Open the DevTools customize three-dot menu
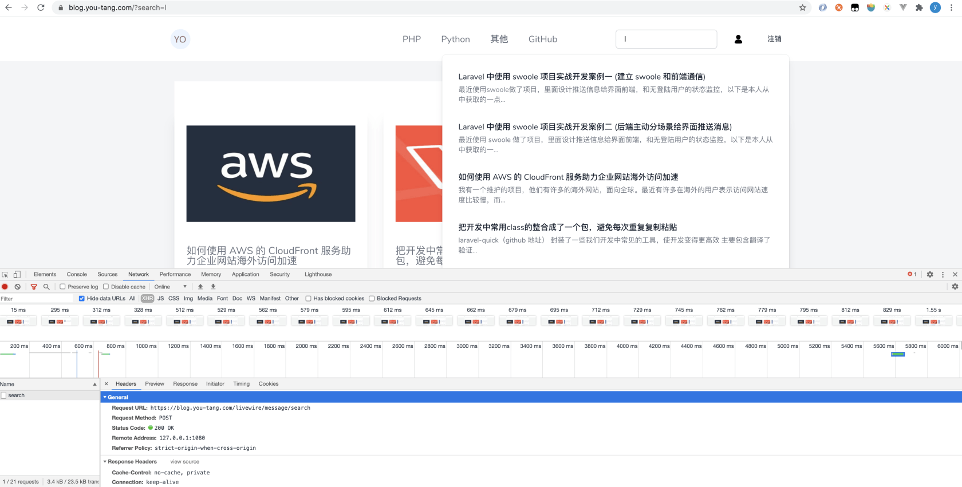This screenshot has width=962, height=487. point(943,275)
